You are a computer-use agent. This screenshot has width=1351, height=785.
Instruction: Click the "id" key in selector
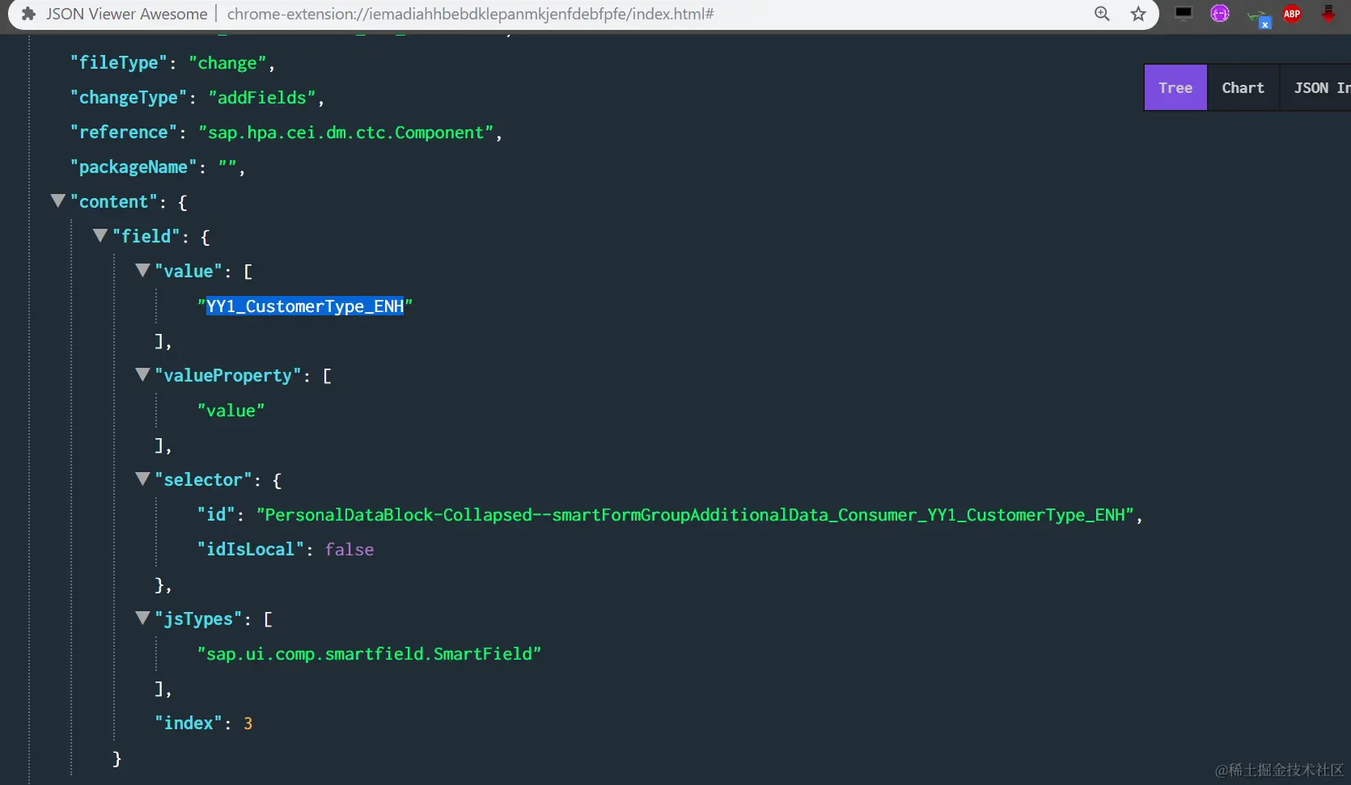click(x=216, y=515)
